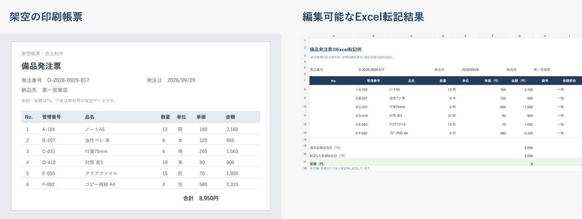The width and height of the screenshot is (582, 219).
Task: Click the 数量 column header on the printed form
Action: click(166, 117)
